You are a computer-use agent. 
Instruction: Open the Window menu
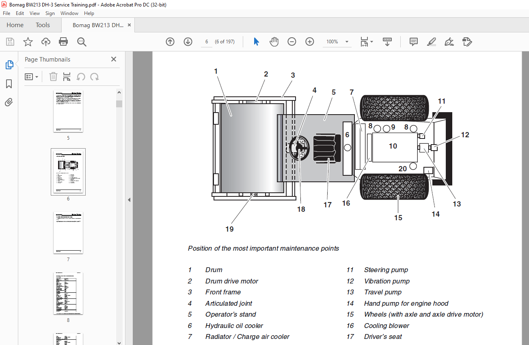click(x=69, y=13)
